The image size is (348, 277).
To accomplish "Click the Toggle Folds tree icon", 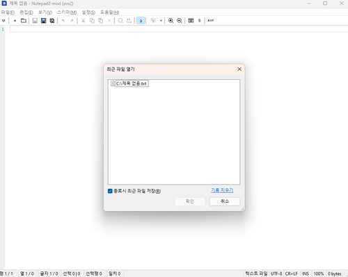I will tap(153, 21).
